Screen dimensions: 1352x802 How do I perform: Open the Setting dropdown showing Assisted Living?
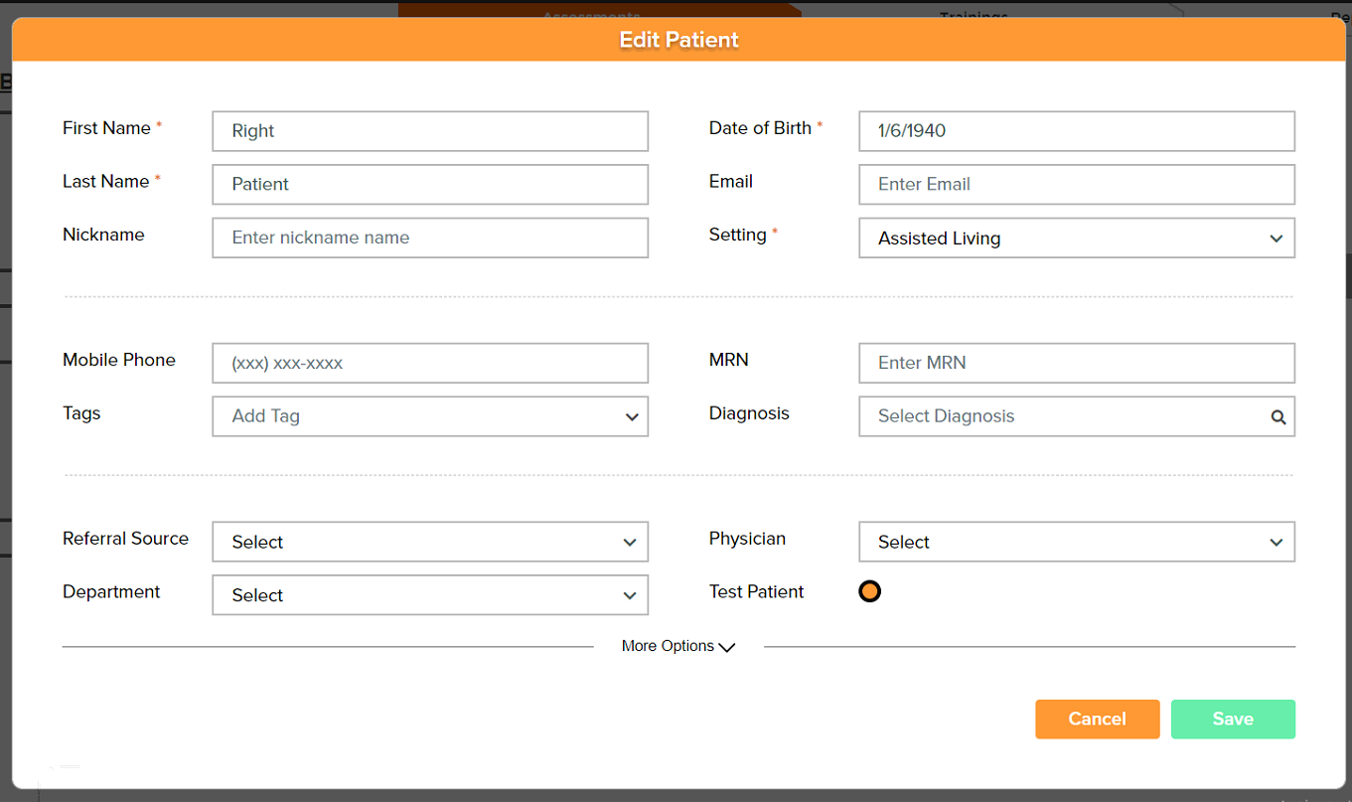point(1077,238)
